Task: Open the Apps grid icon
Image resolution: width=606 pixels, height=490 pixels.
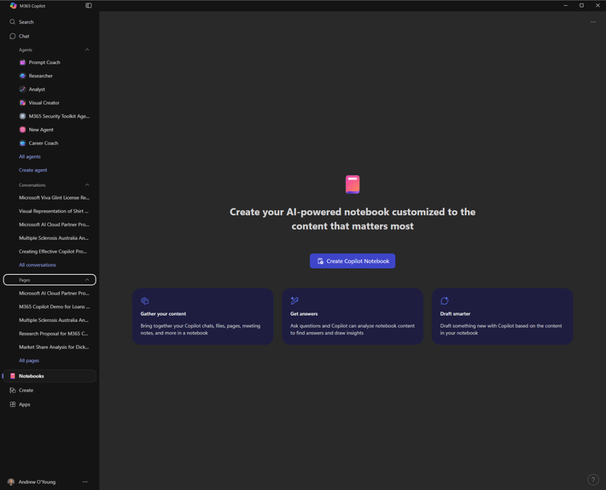Action: point(12,405)
